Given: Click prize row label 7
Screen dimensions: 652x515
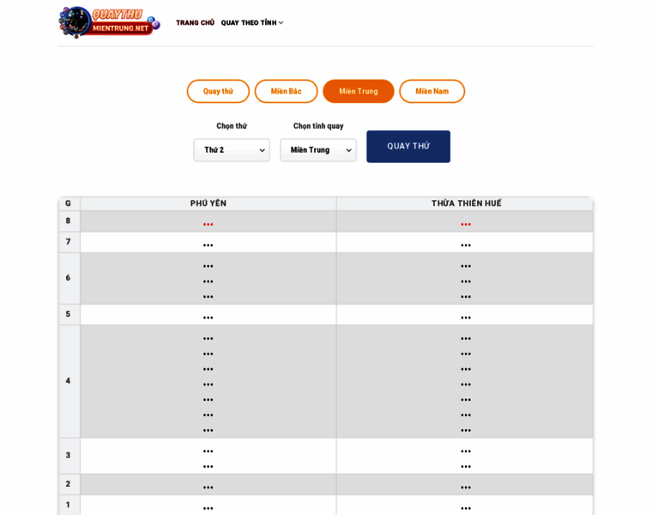Looking at the screenshot, I should 68,242.
